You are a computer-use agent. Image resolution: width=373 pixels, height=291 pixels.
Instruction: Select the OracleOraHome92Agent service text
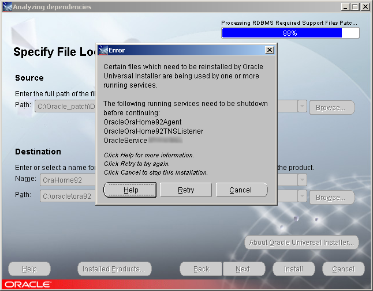click(142, 122)
